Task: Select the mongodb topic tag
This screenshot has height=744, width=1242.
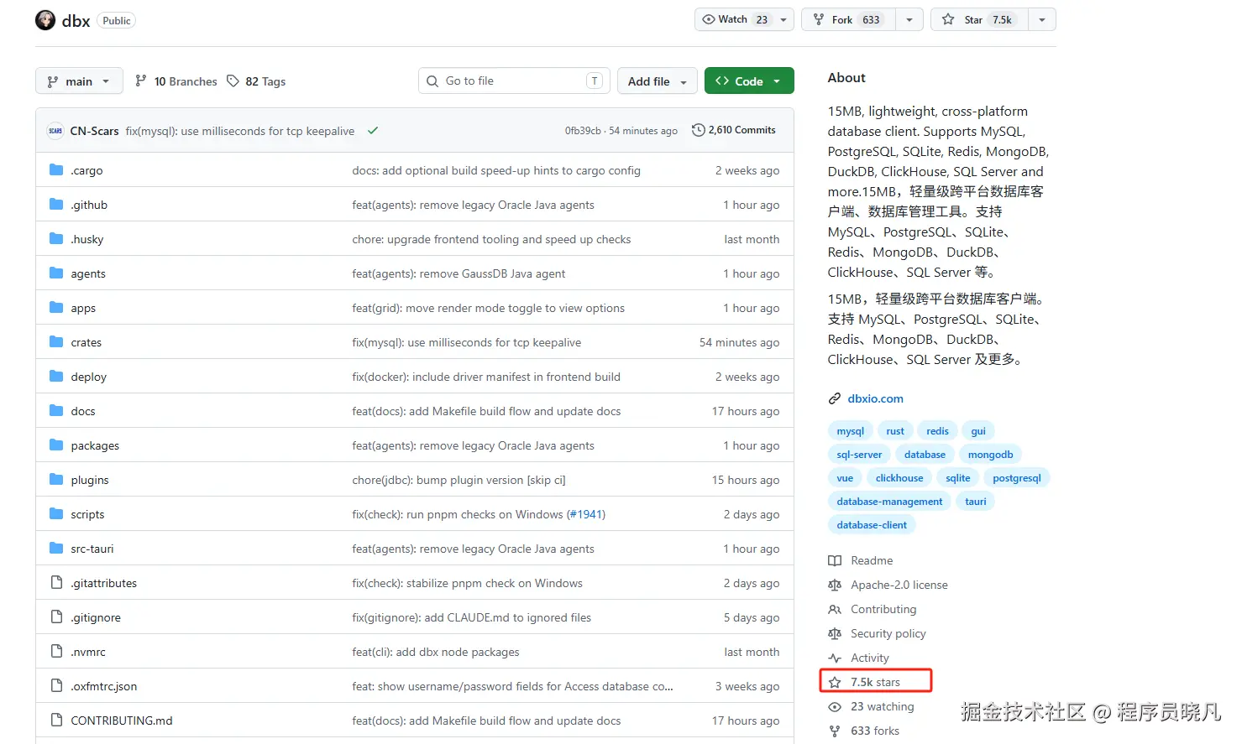Action: click(991, 455)
